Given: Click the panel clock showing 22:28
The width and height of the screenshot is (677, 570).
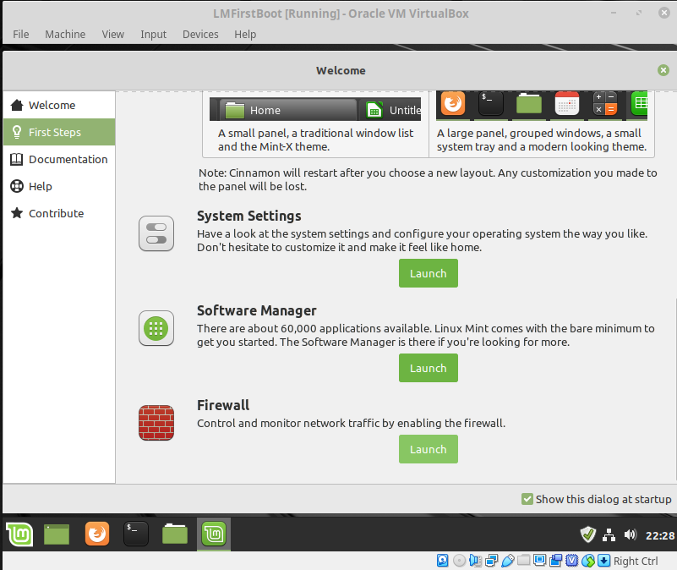Looking at the screenshot, I should 659,535.
